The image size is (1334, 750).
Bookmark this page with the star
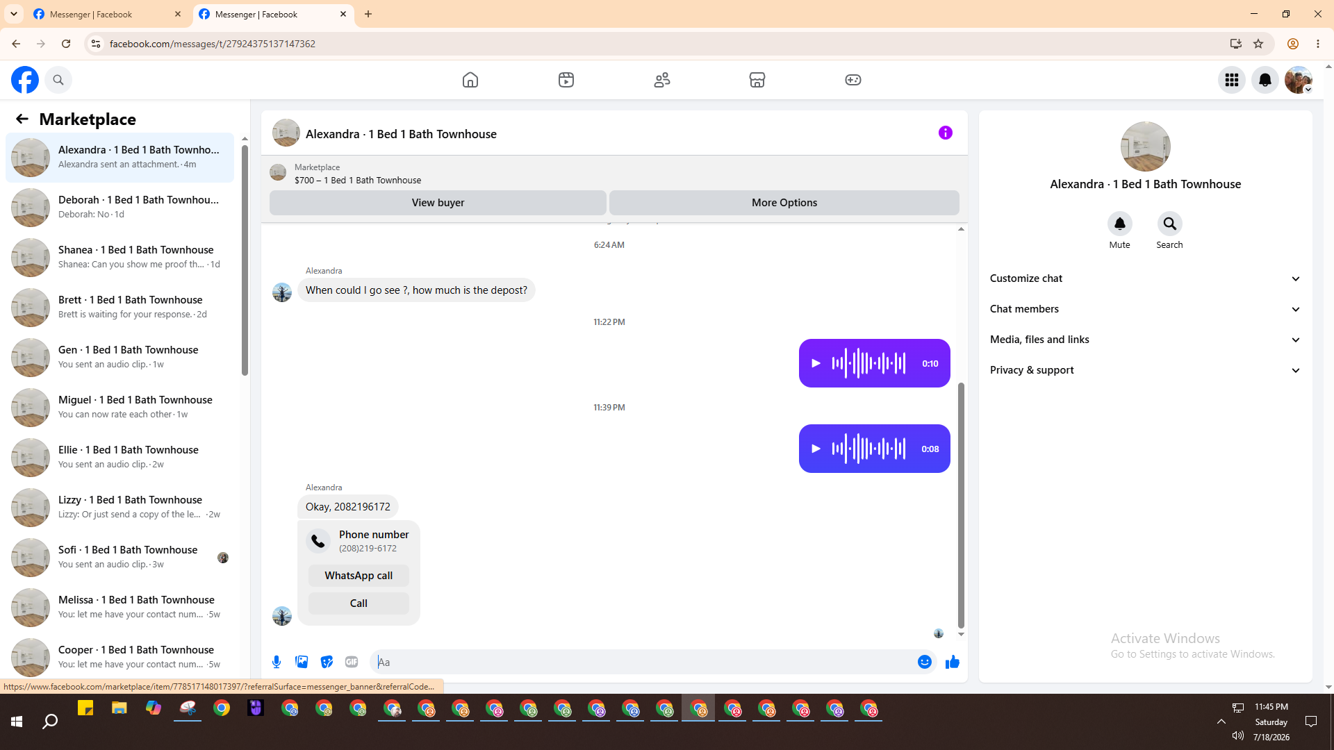[x=1258, y=44]
